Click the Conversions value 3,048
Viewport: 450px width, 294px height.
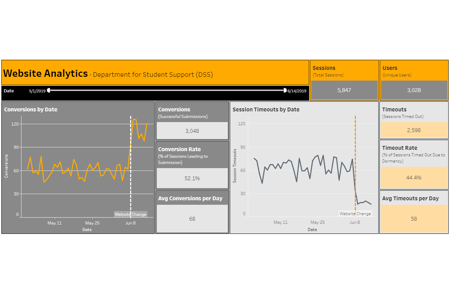coord(192,131)
